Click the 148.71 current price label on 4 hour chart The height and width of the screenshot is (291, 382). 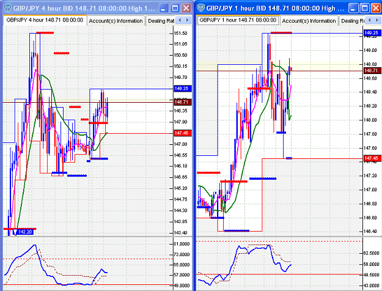coord(183,102)
